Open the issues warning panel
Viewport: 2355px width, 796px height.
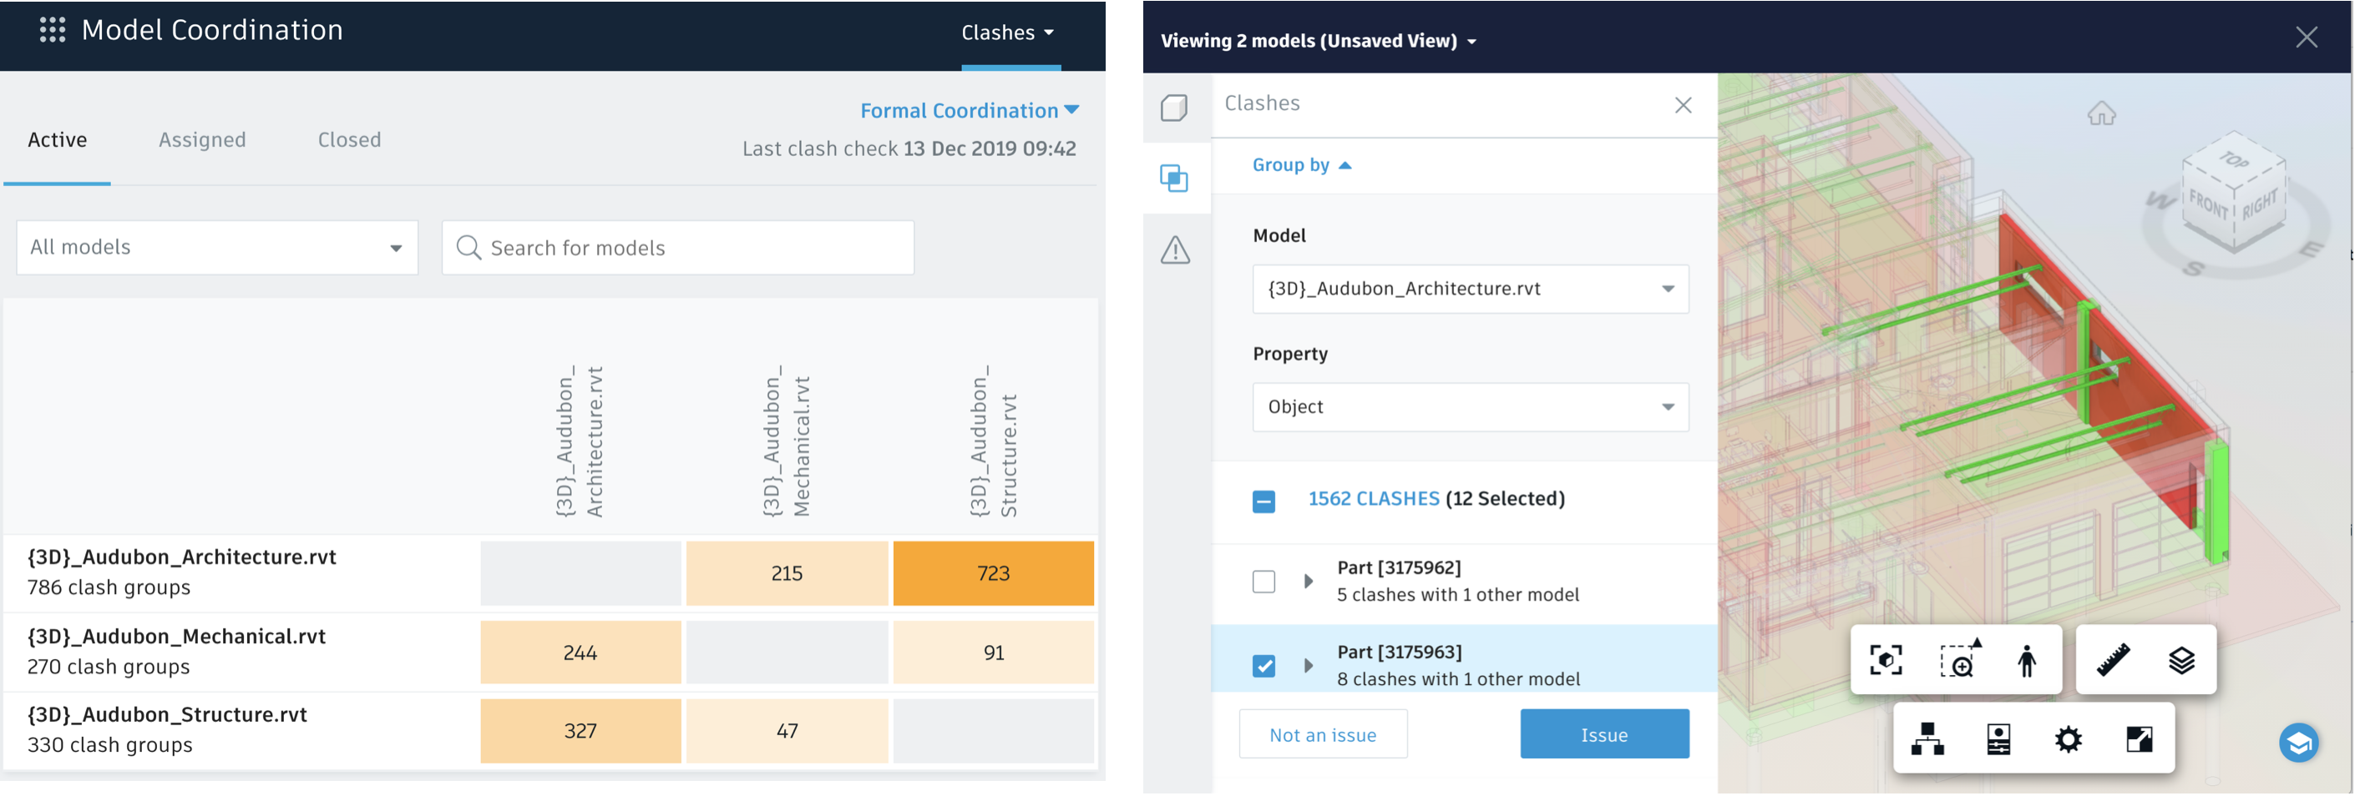tap(1177, 249)
